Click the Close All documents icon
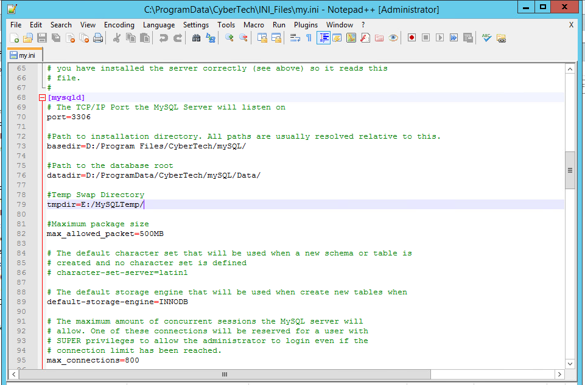The height and width of the screenshot is (385, 585). coord(85,38)
